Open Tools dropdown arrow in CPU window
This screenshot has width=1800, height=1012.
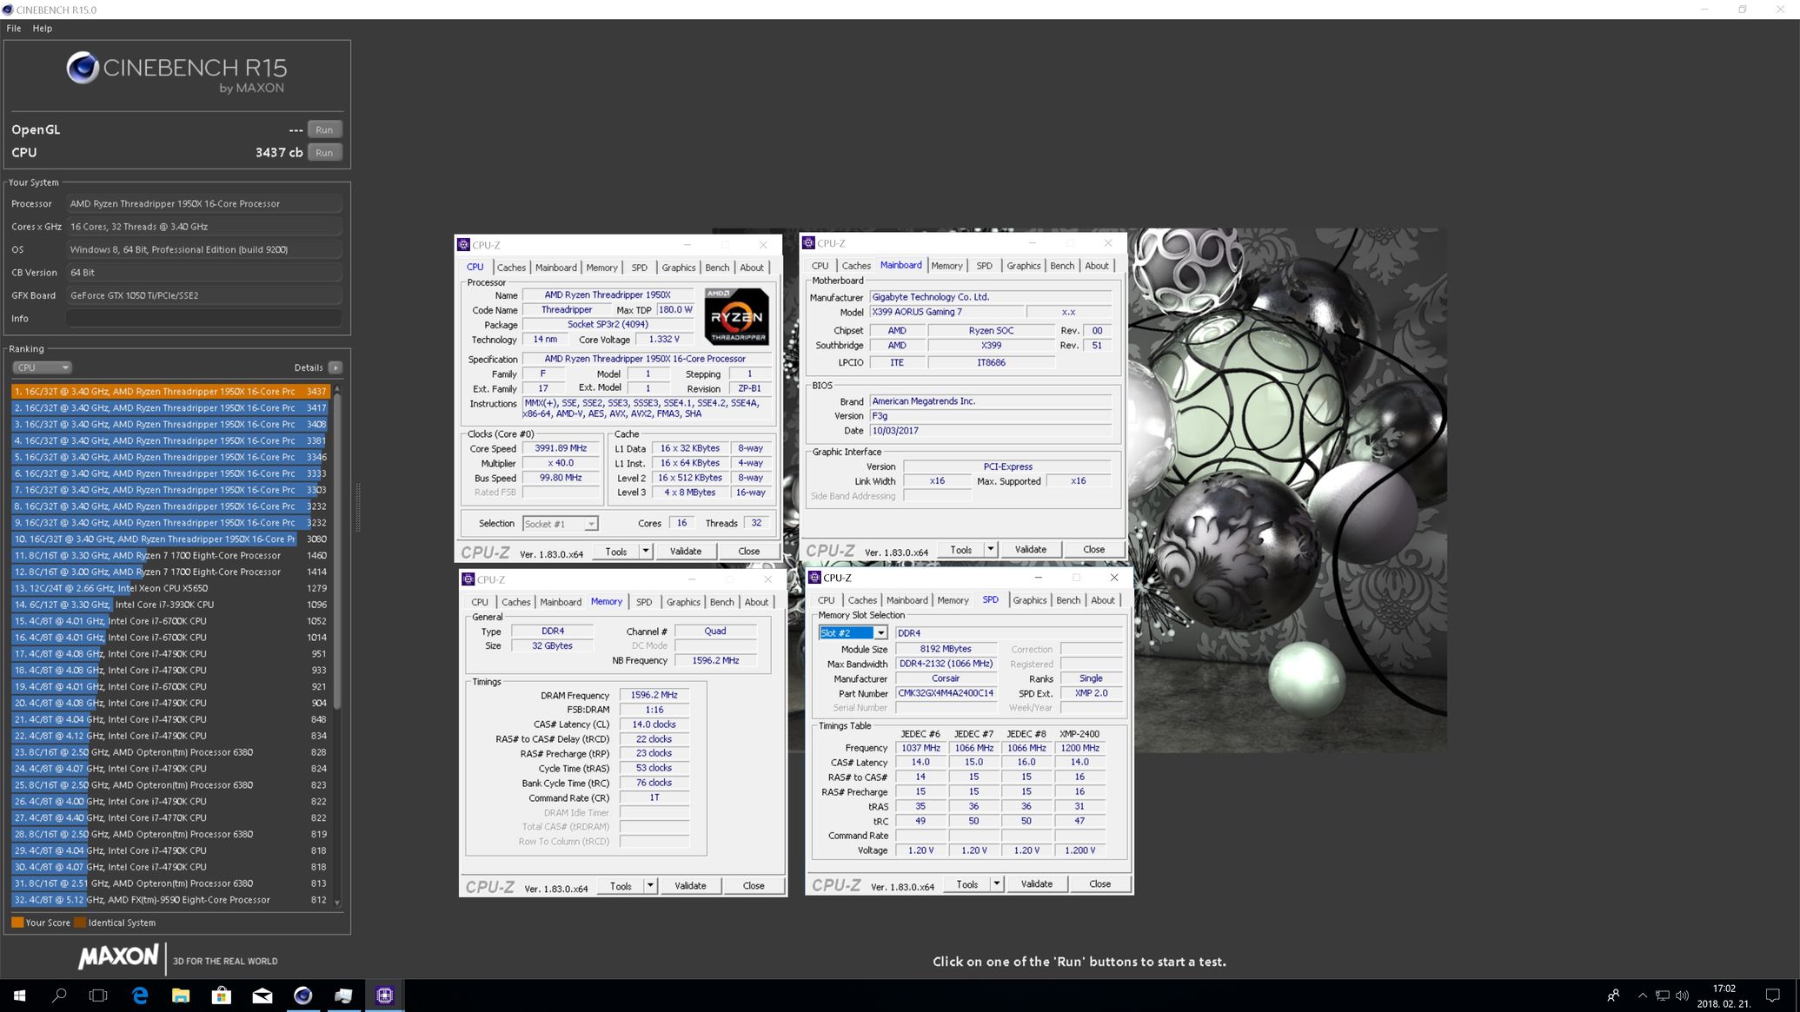click(x=646, y=552)
